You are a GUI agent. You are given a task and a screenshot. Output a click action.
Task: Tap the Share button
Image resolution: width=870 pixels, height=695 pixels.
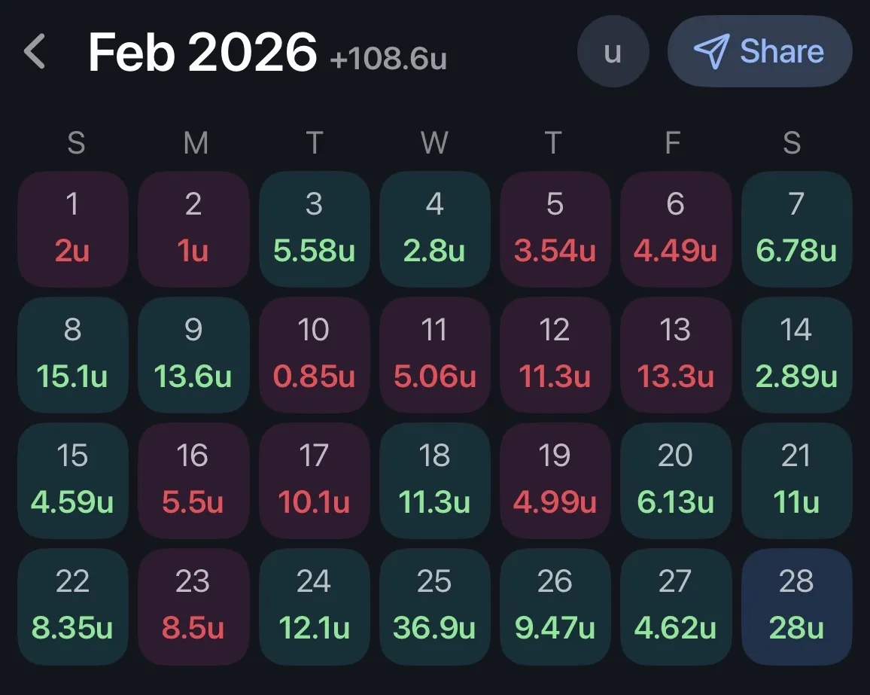click(759, 51)
